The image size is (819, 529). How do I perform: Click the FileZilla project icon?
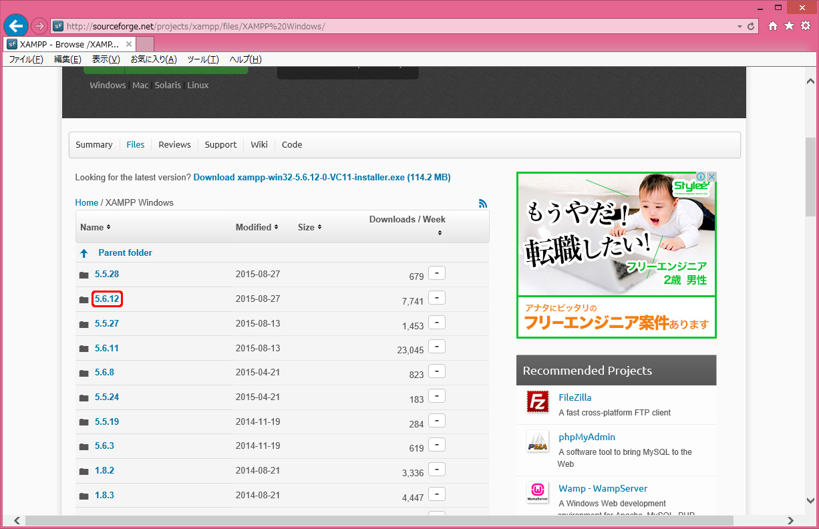pyautogui.click(x=538, y=401)
